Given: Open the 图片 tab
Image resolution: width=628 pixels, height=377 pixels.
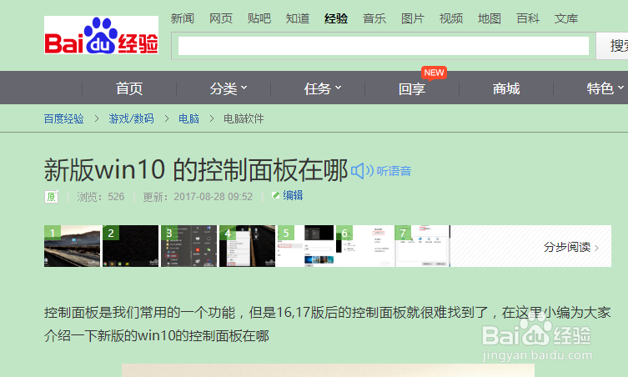Looking at the screenshot, I should tap(413, 18).
